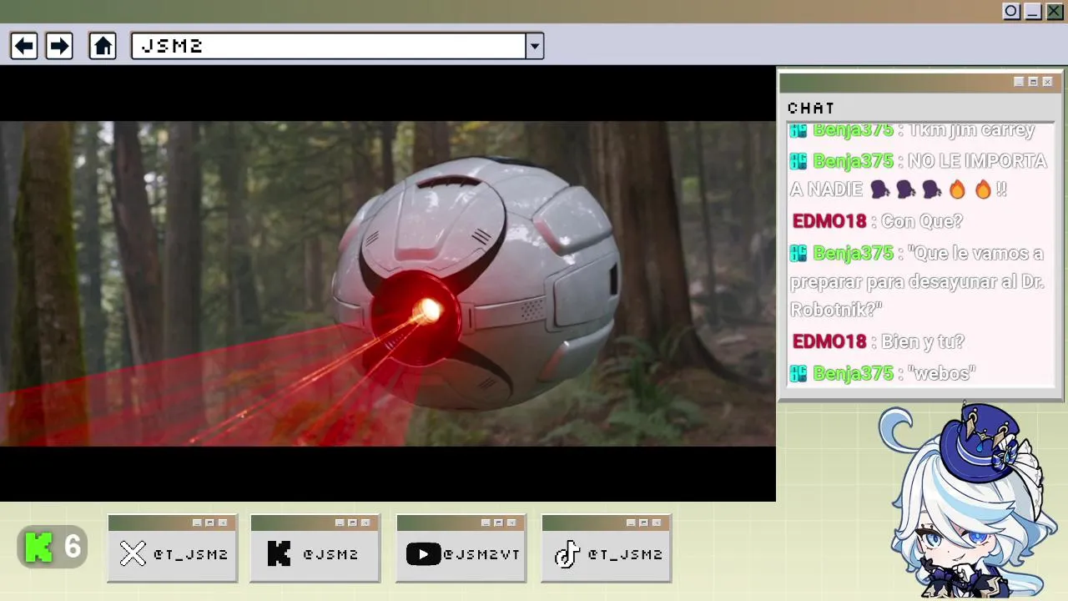1068x601 pixels.
Task: Click the YouTube logo in @JSM2VT card
Action: click(x=423, y=554)
